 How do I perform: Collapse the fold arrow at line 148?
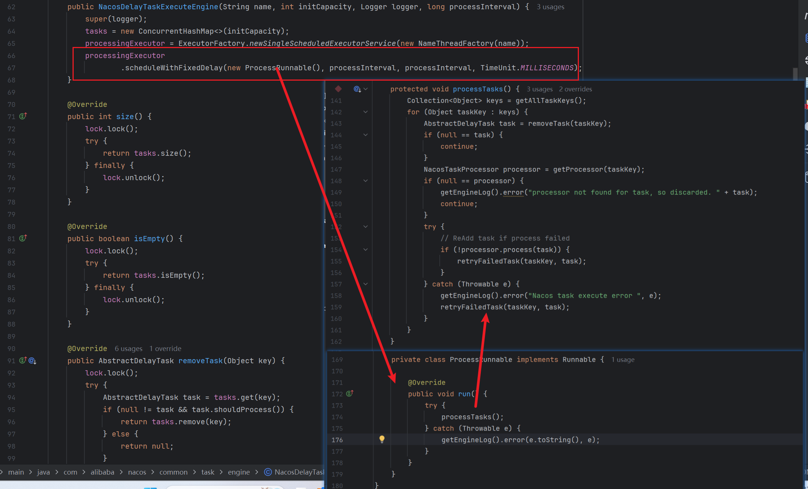pyautogui.click(x=365, y=181)
